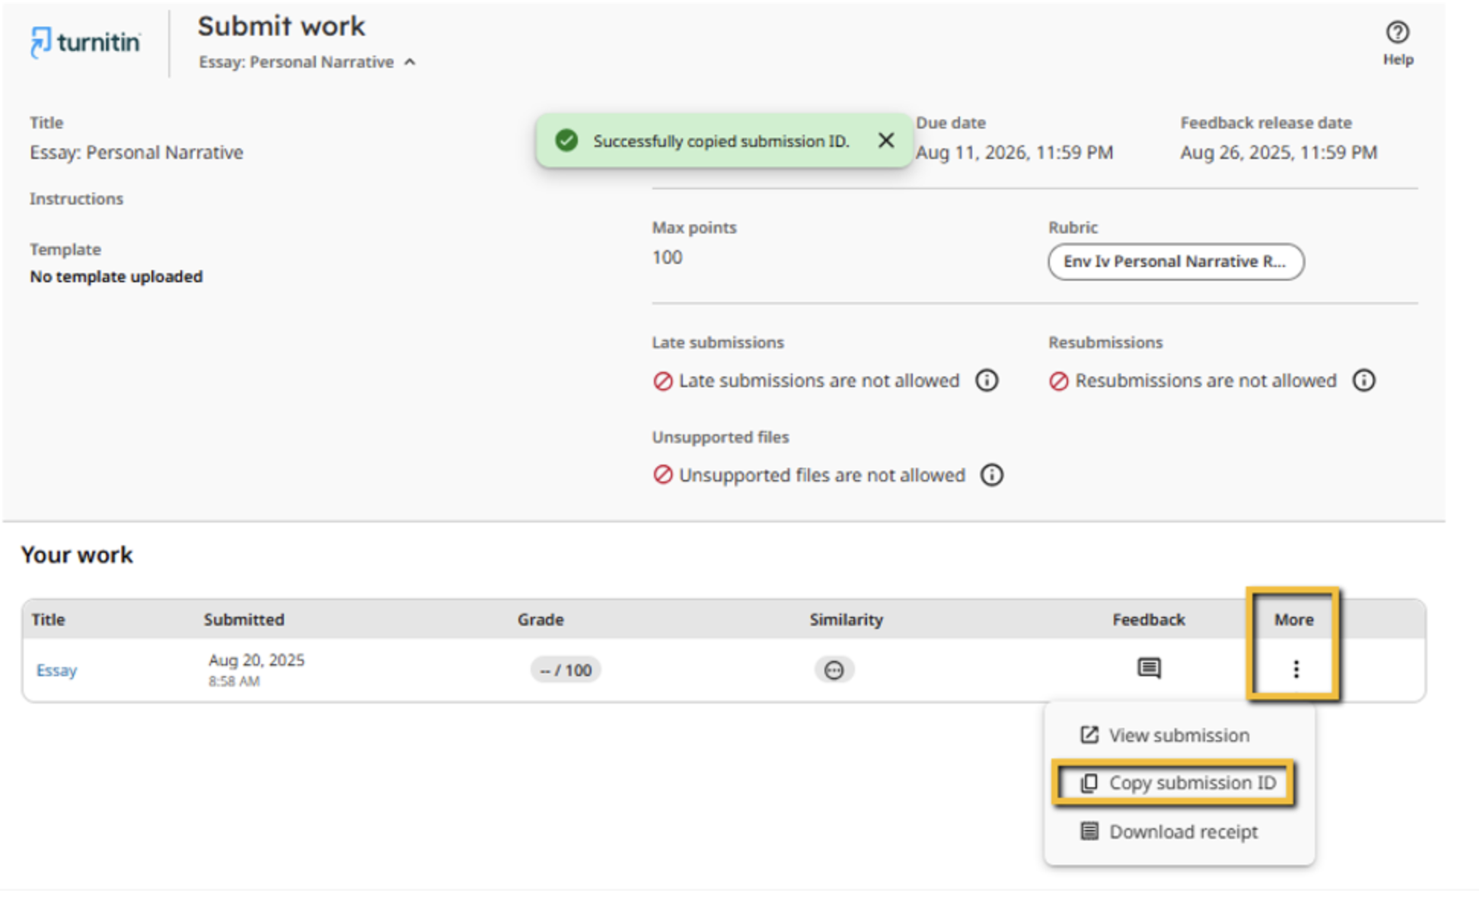Viewport: 1483px width, 899px height.
Task: Click the similarity pending indicator
Action: coord(834,670)
